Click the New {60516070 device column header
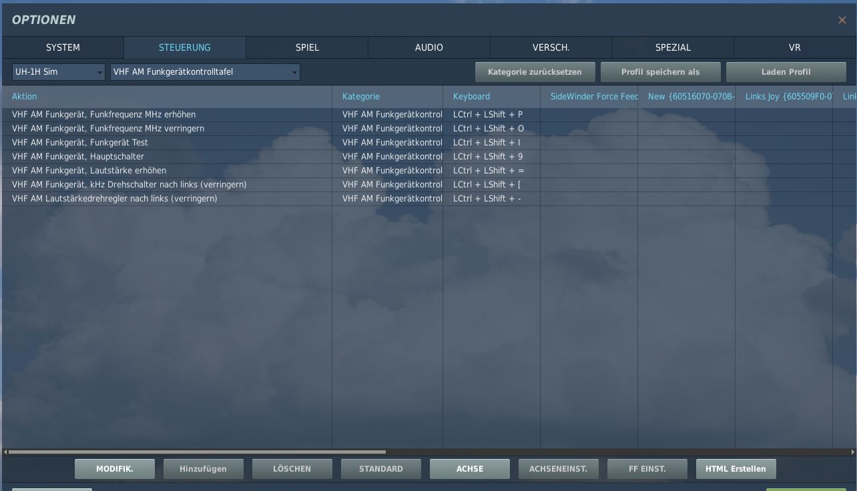 (687, 96)
